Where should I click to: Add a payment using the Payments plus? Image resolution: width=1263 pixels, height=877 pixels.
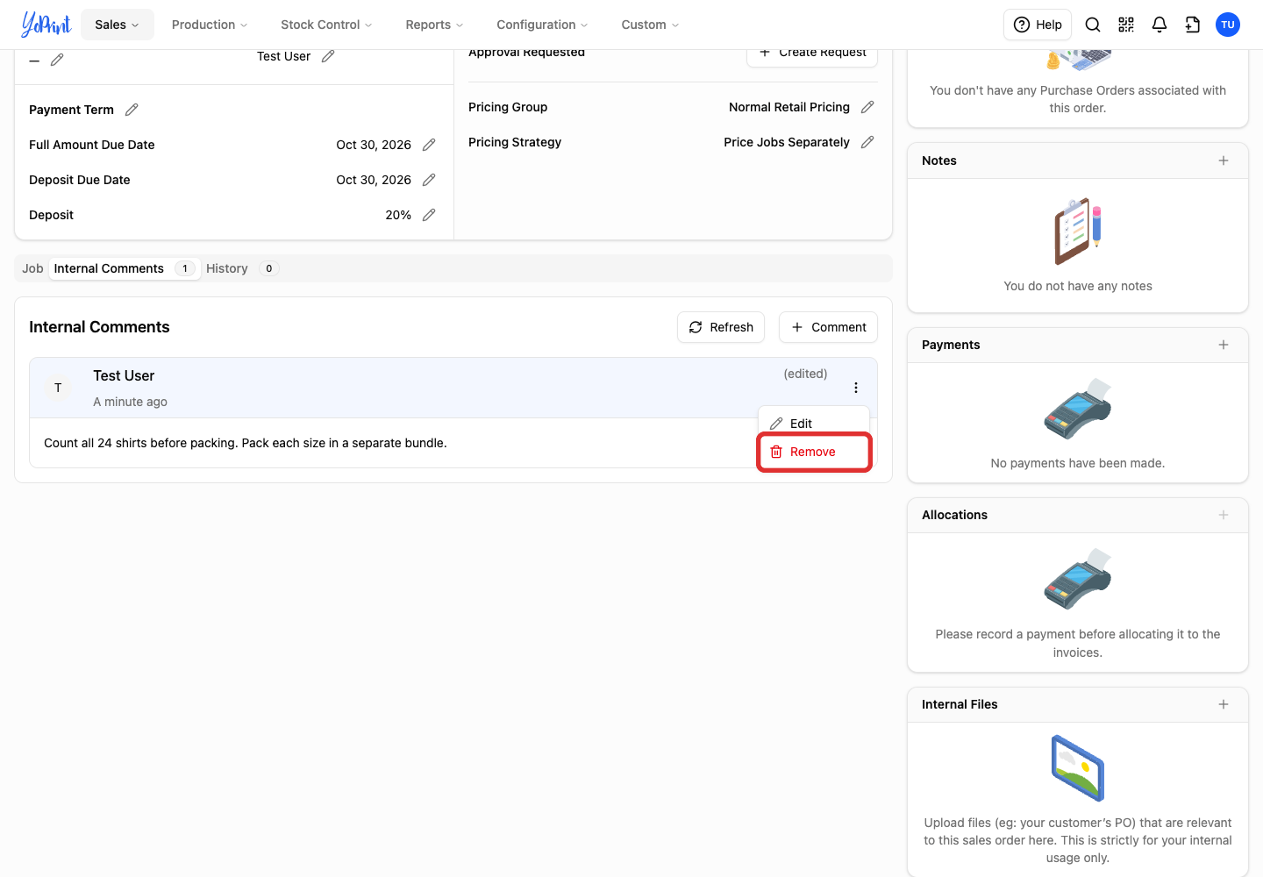[1224, 345]
